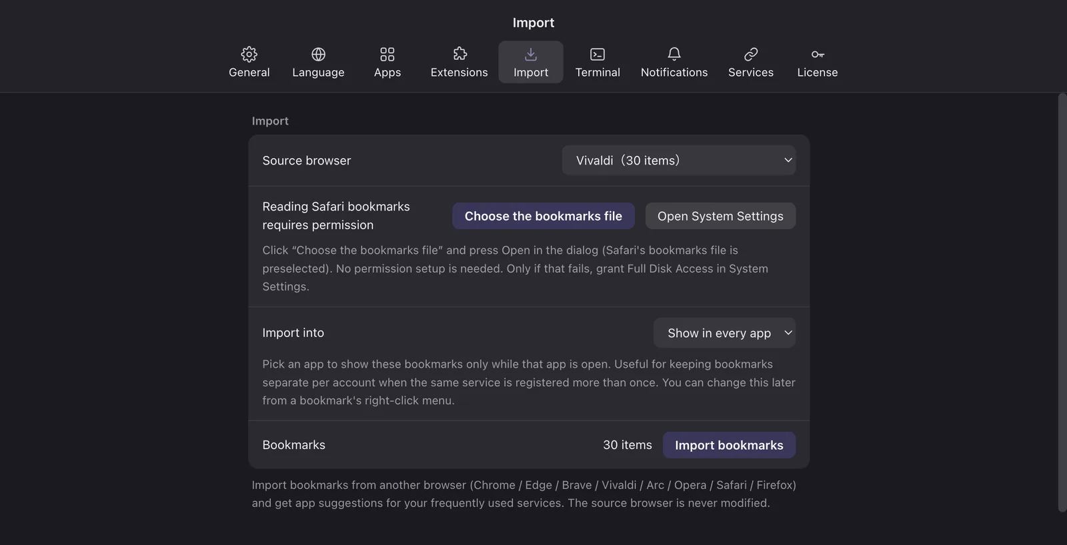1067x545 pixels.
Task: Open the Extensions puzzle piece icon
Action: (x=459, y=54)
